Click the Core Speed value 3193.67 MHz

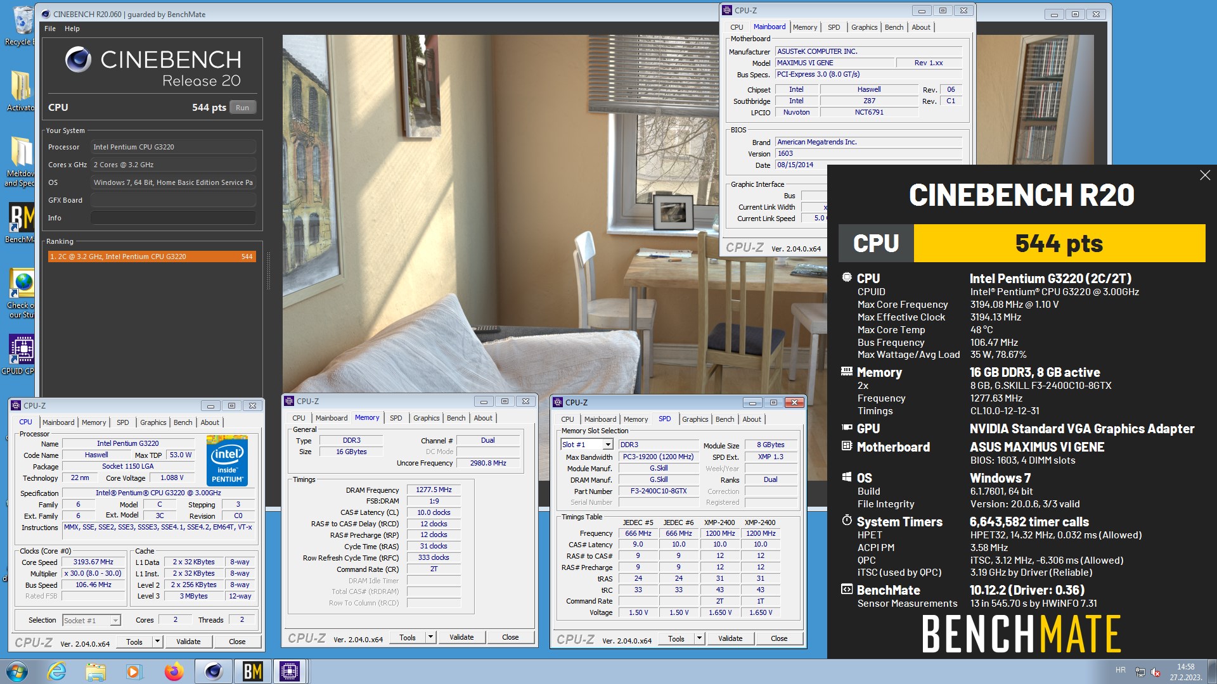click(93, 562)
